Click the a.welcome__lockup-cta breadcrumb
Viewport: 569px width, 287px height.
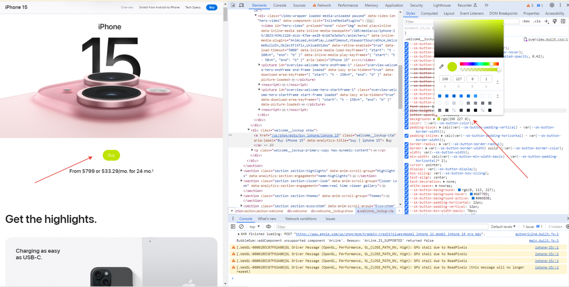[x=375, y=211]
